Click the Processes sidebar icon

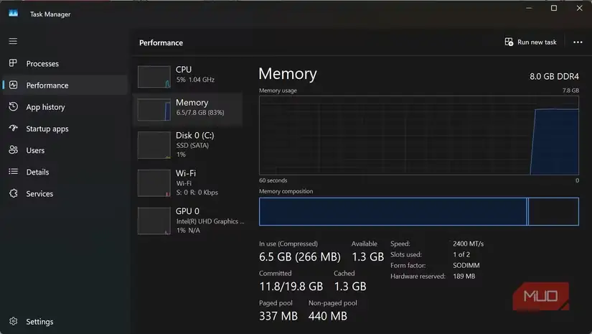click(x=13, y=63)
